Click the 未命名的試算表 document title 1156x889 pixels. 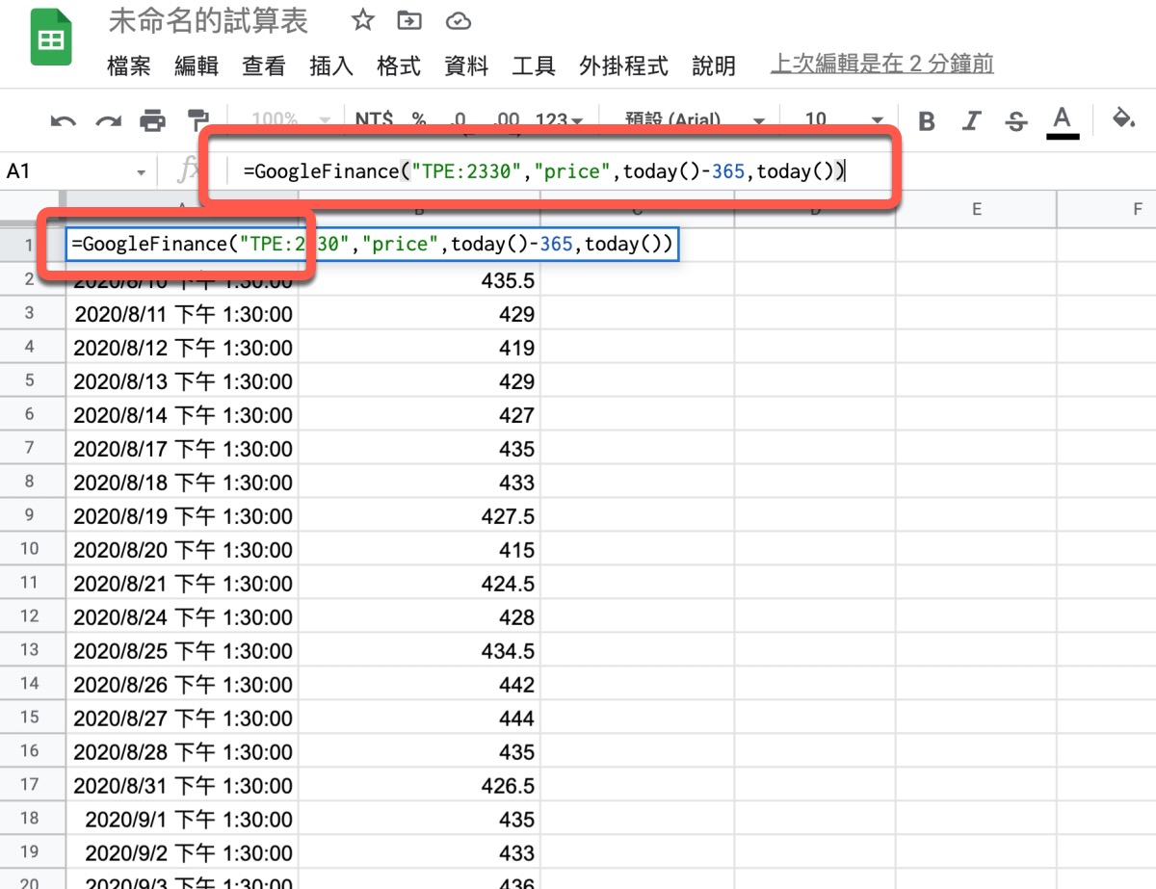click(x=208, y=20)
